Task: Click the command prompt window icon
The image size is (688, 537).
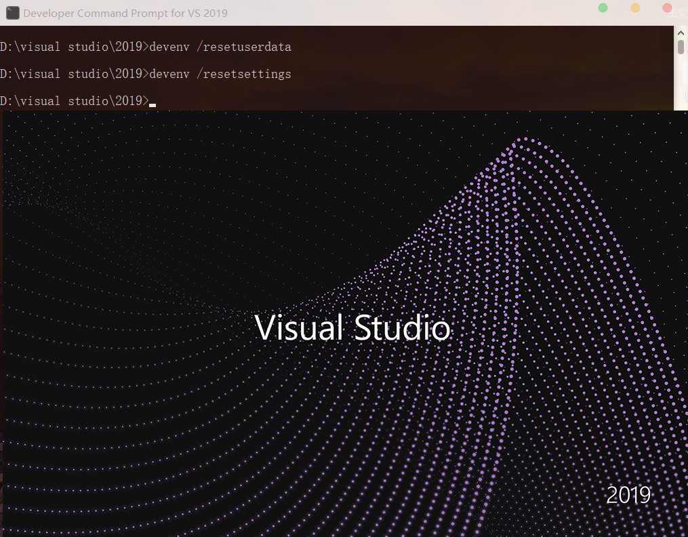Action: pos(12,13)
